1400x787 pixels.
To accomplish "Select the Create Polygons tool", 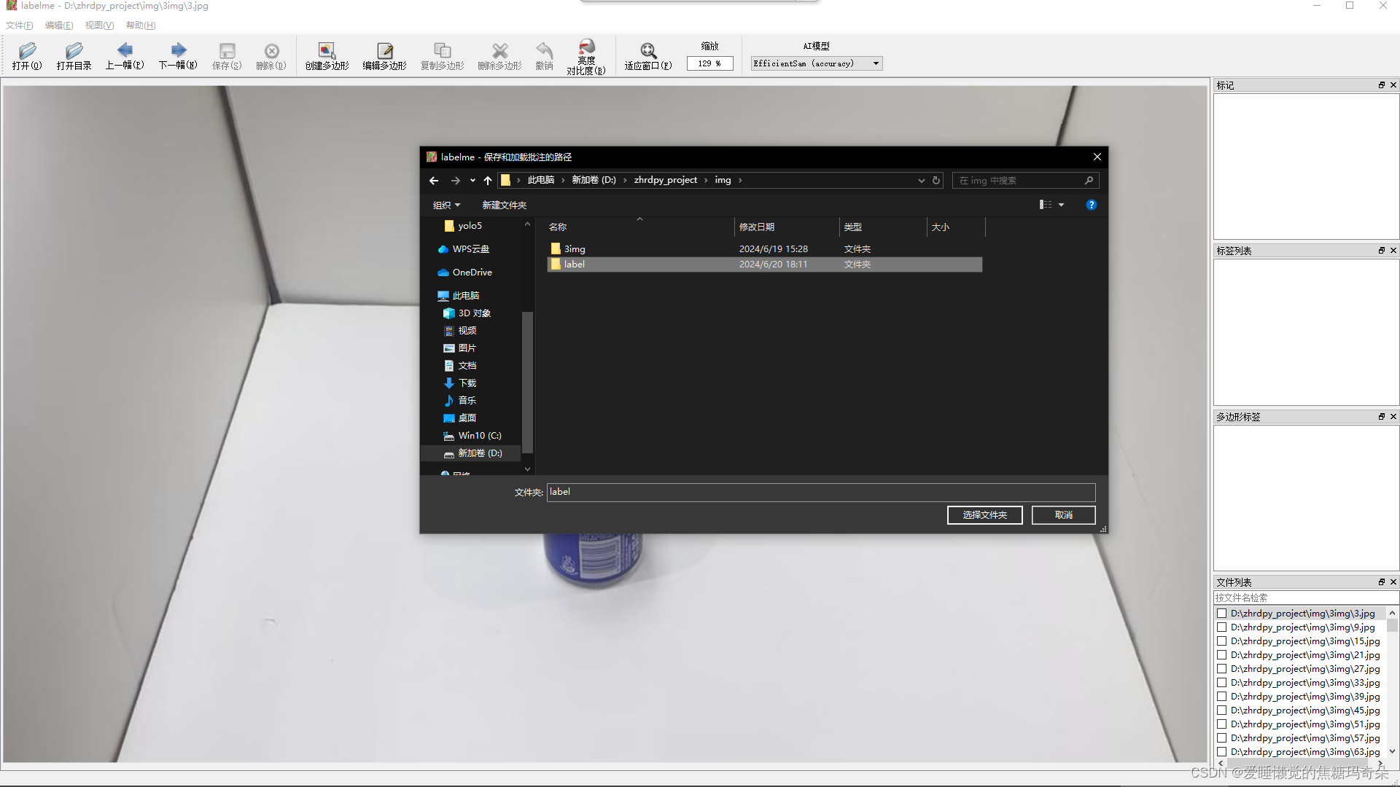I will click(327, 55).
